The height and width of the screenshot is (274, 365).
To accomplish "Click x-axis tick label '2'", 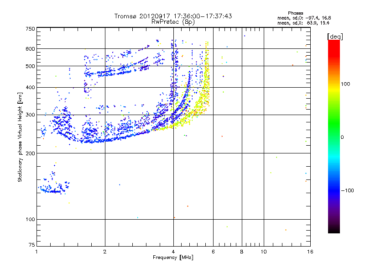I will pyautogui.click(x=105, y=252).
